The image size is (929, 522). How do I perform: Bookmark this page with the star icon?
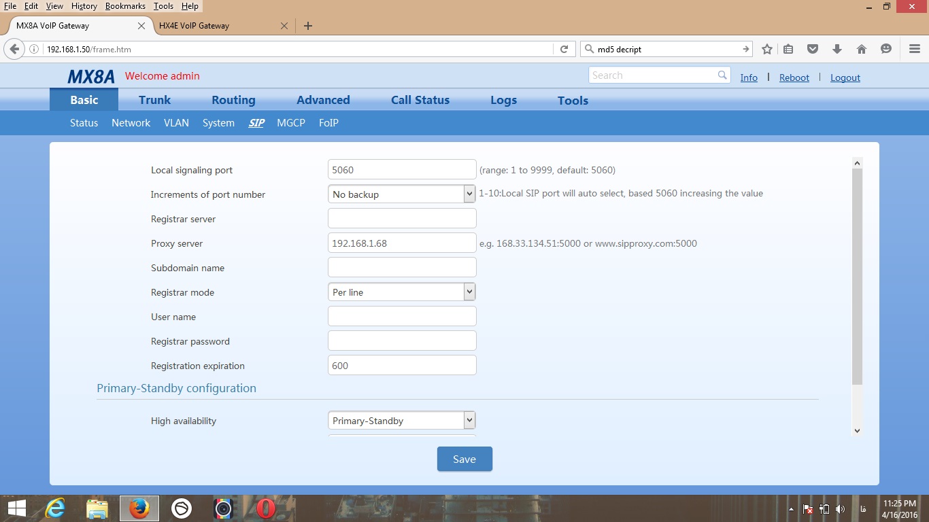click(767, 49)
